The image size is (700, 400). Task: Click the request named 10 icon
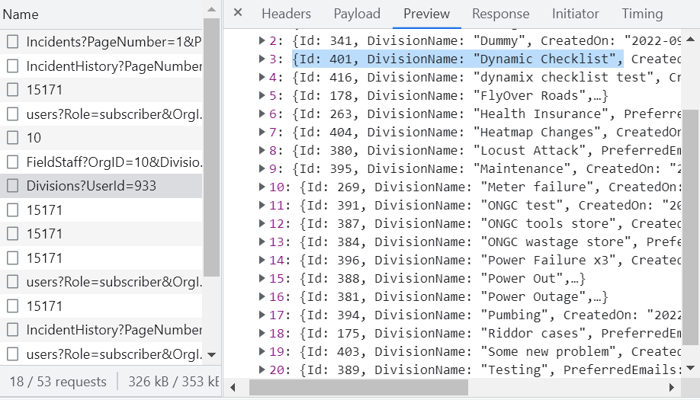(13, 138)
